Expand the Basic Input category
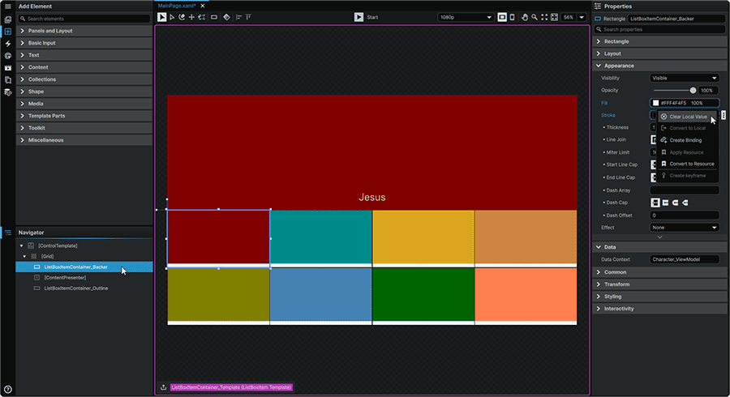Image resolution: width=730 pixels, height=397 pixels. pos(84,43)
